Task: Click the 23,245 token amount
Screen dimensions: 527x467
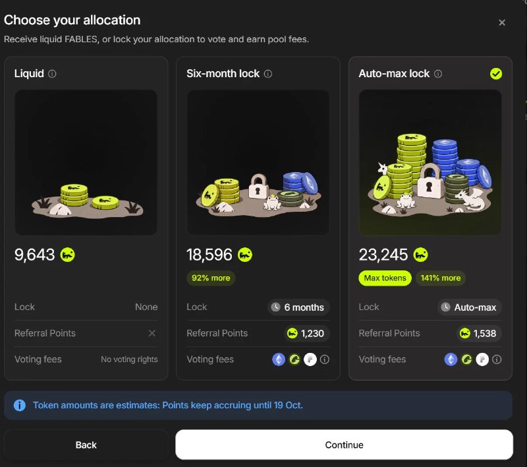Action: pyautogui.click(x=383, y=255)
